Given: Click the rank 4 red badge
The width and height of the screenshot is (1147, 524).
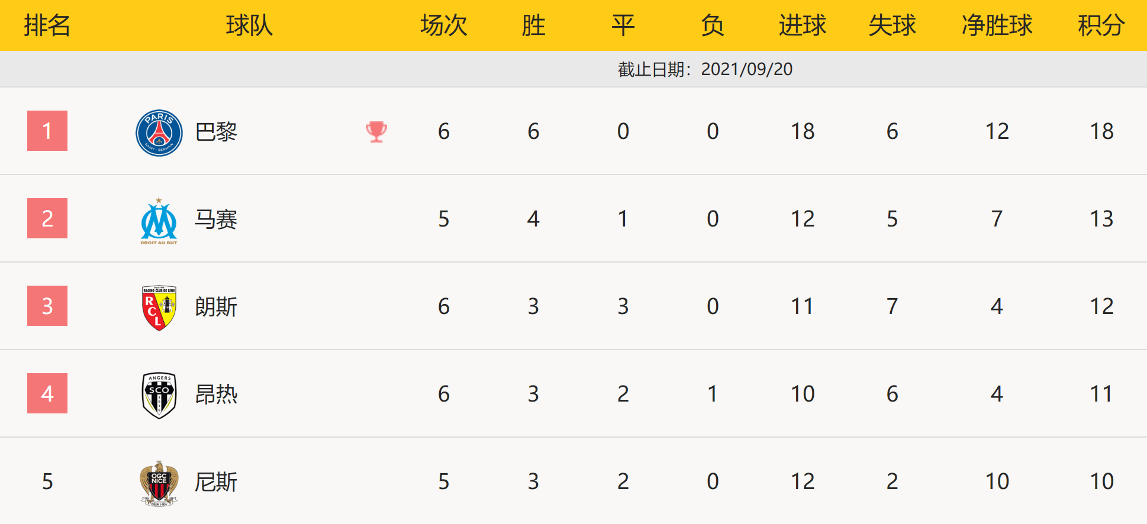Looking at the screenshot, I should click(x=47, y=393).
